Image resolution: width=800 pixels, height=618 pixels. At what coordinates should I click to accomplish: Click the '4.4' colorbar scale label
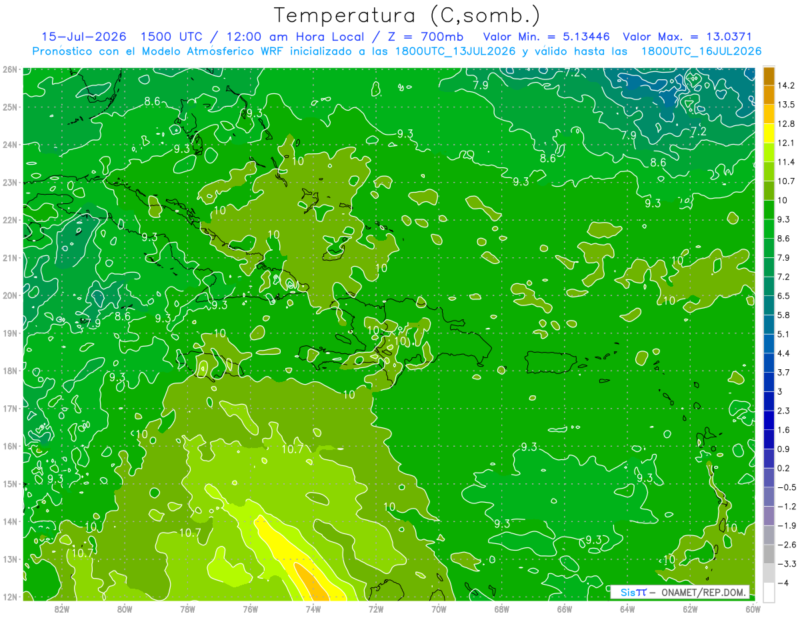pos(785,353)
